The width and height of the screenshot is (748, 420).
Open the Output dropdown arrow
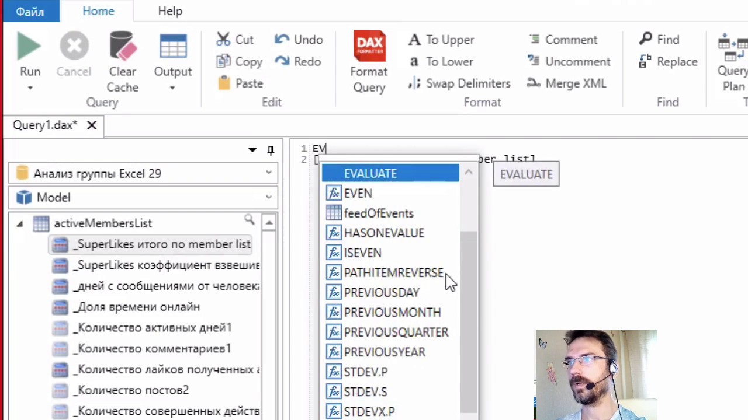coord(172,88)
